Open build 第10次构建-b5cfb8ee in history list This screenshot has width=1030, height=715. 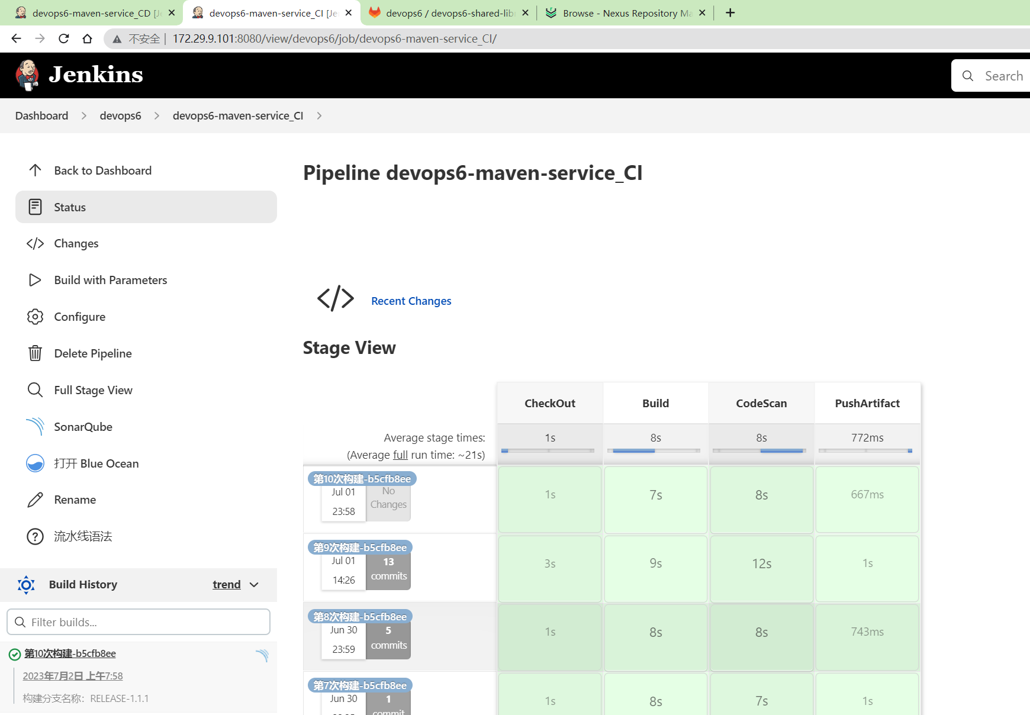coord(70,653)
